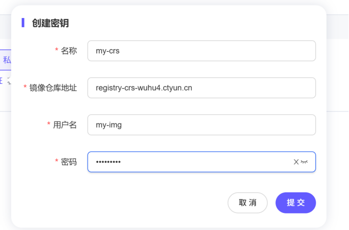Clear the password field with X icon
349x230 pixels.
click(296, 162)
